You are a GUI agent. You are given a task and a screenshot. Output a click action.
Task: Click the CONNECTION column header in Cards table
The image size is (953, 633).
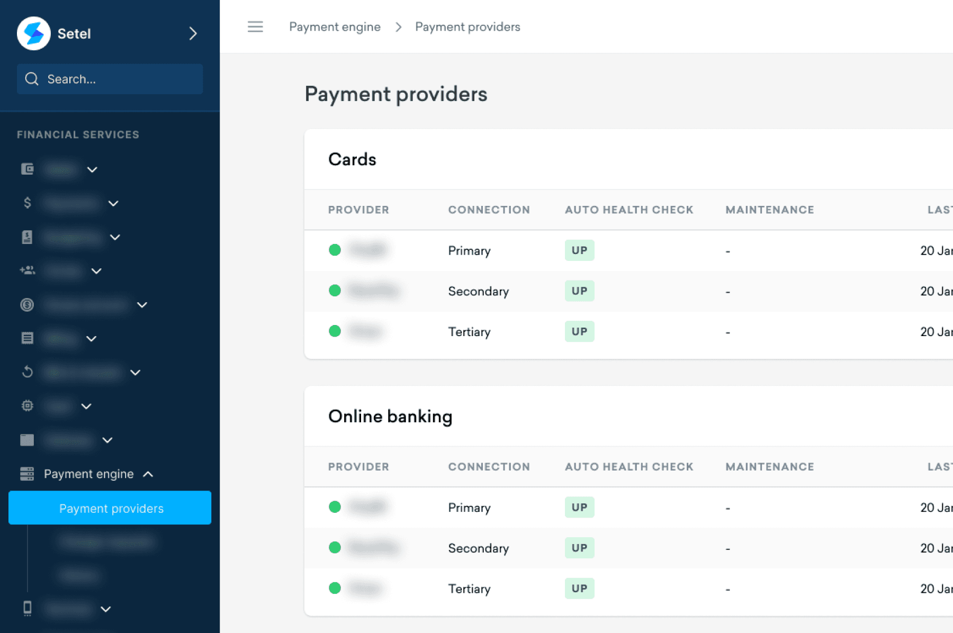[x=489, y=210]
